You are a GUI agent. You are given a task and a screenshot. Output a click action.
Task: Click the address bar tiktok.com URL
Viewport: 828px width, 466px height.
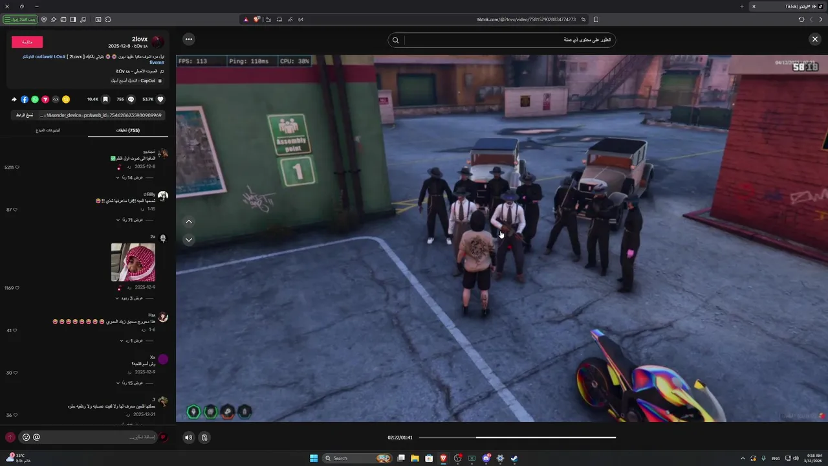(526, 19)
